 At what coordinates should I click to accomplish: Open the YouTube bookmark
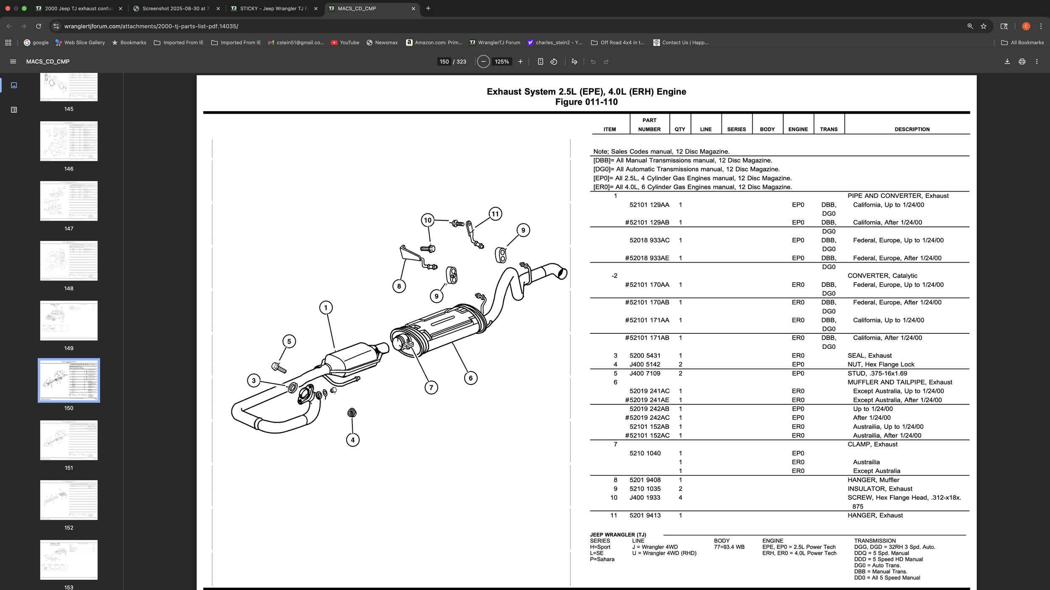point(345,42)
